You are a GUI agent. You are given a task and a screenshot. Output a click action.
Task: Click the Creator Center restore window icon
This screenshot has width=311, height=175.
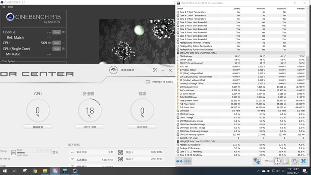pyautogui.click(x=155, y=70)
